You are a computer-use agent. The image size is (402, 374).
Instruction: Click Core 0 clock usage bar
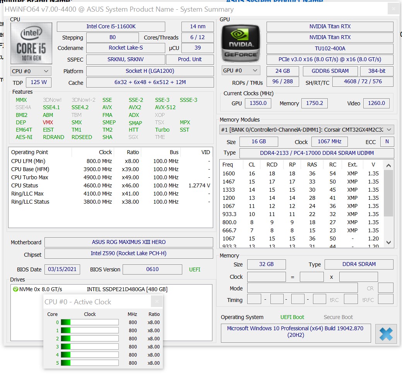(x=90, y=322)
